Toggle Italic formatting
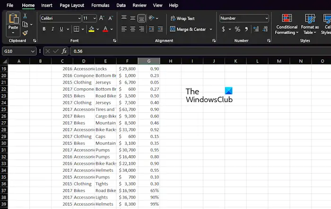 click(x=53, y=29)
